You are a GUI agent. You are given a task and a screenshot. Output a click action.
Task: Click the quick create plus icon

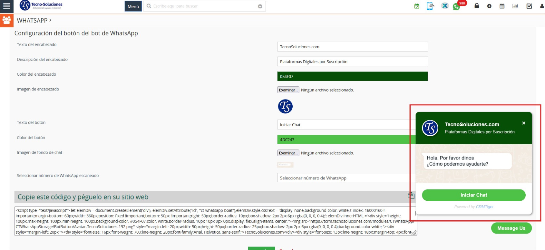pos(489,6)
